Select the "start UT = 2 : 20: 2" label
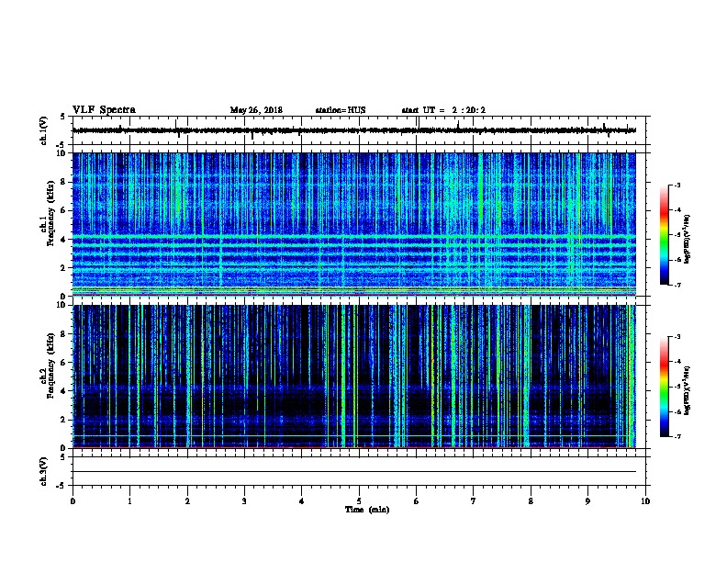727x562 pixels. pyautogui.click(x=443, y=110)
